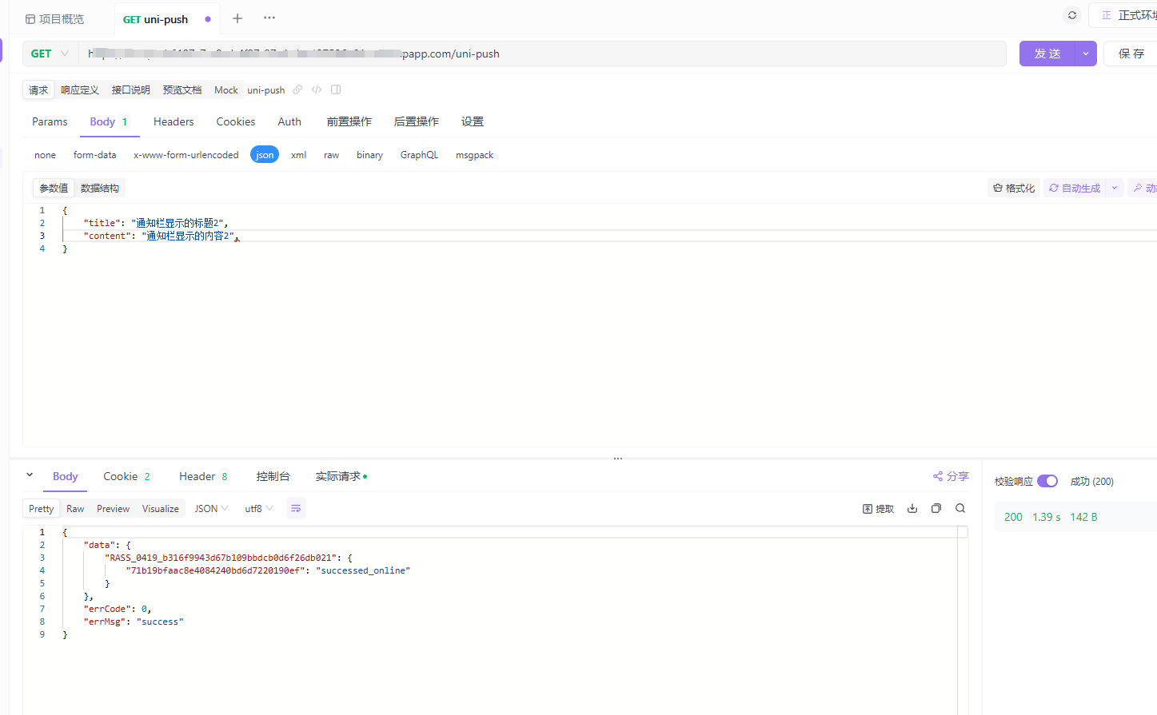Select none body type

45,155
